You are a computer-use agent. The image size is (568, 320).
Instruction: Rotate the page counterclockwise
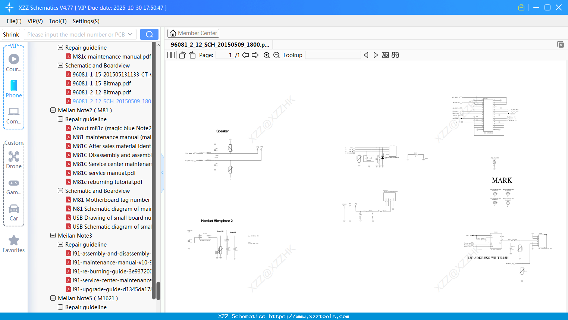point(182,55)
